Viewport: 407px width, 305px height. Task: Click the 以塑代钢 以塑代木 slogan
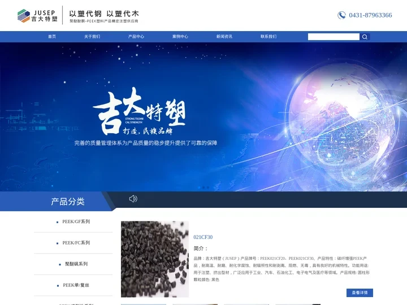point(104,14)
